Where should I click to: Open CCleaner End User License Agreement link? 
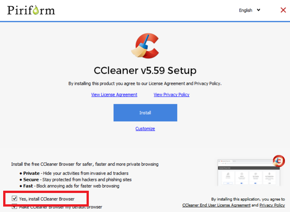[x=217, y=205]
